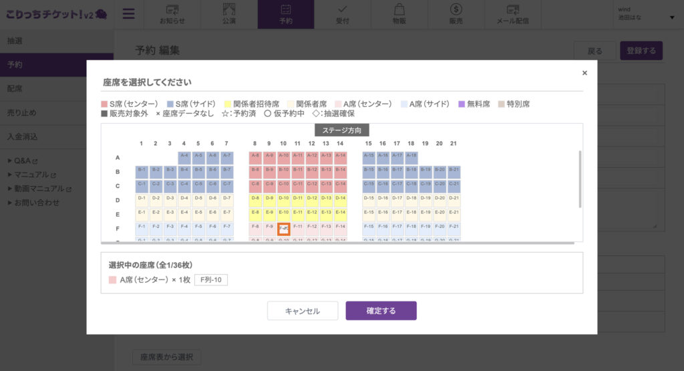This screenshot has height=371, width=684.
Task: Expand the マニュアル sidebar item
Action: click(32, 174)
